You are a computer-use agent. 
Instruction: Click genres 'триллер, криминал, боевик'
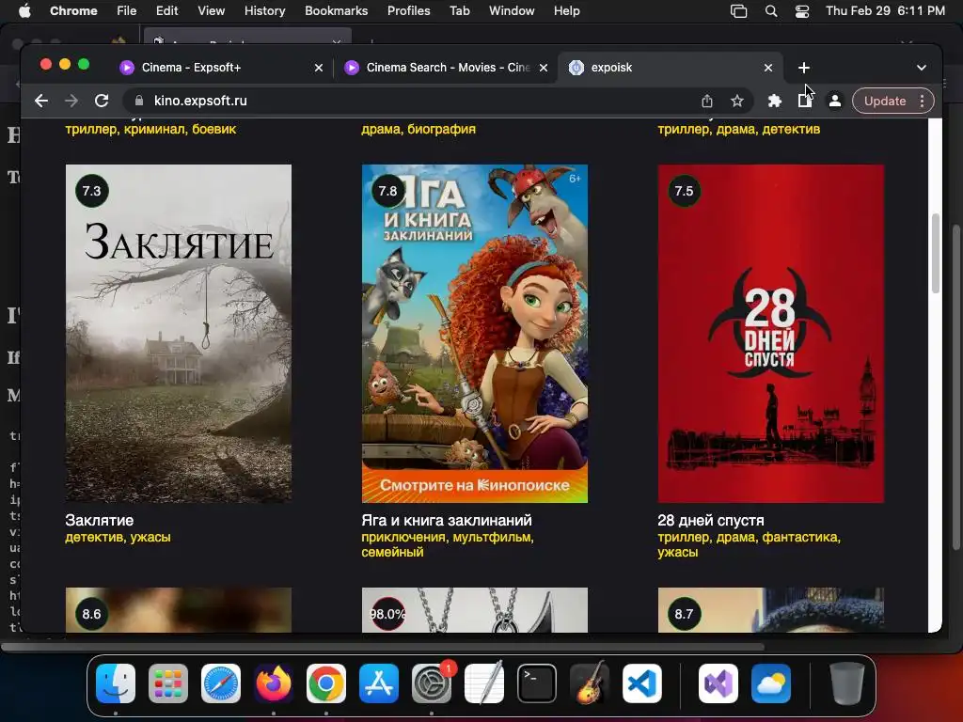150,129
